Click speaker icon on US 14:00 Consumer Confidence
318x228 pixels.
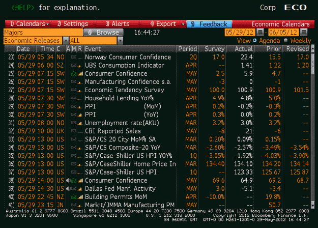68,181
